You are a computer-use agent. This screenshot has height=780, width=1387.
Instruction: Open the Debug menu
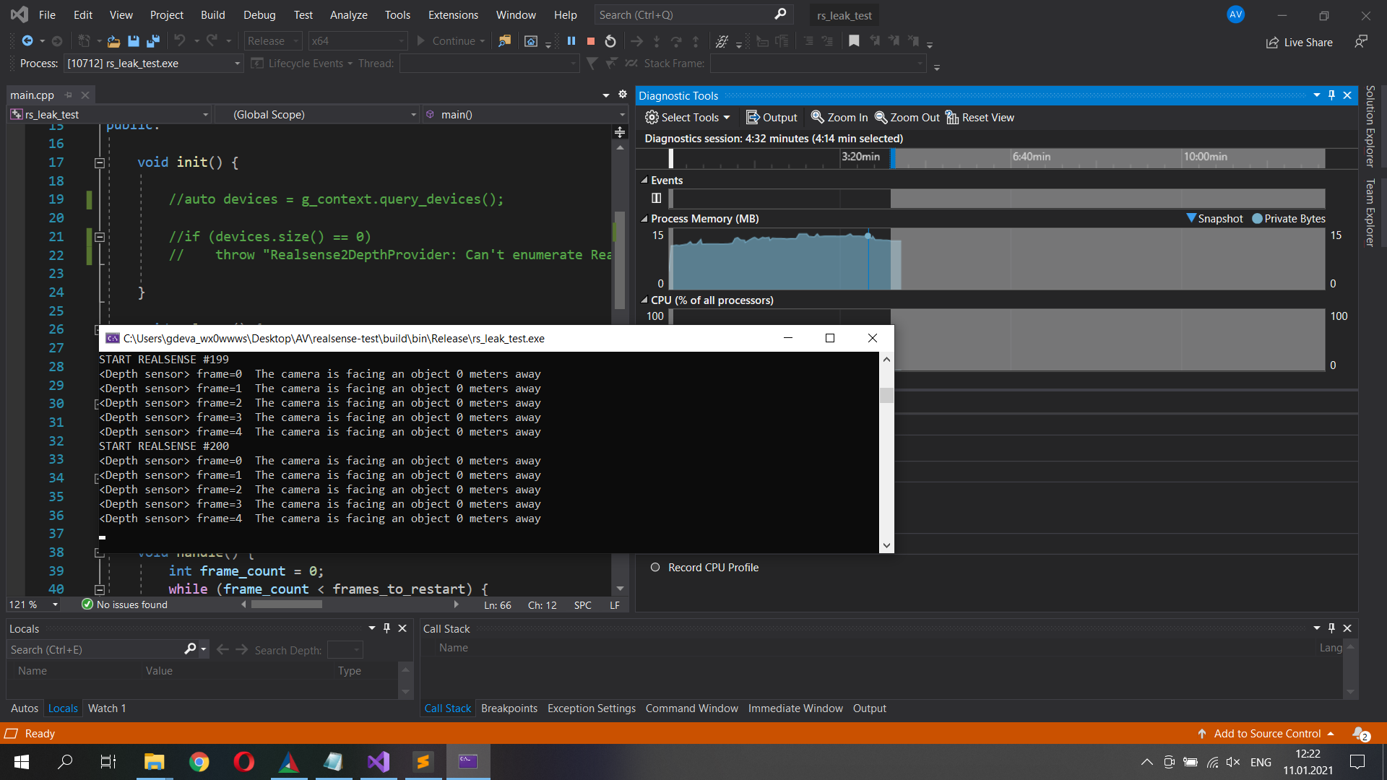click(x=259, y=14)
